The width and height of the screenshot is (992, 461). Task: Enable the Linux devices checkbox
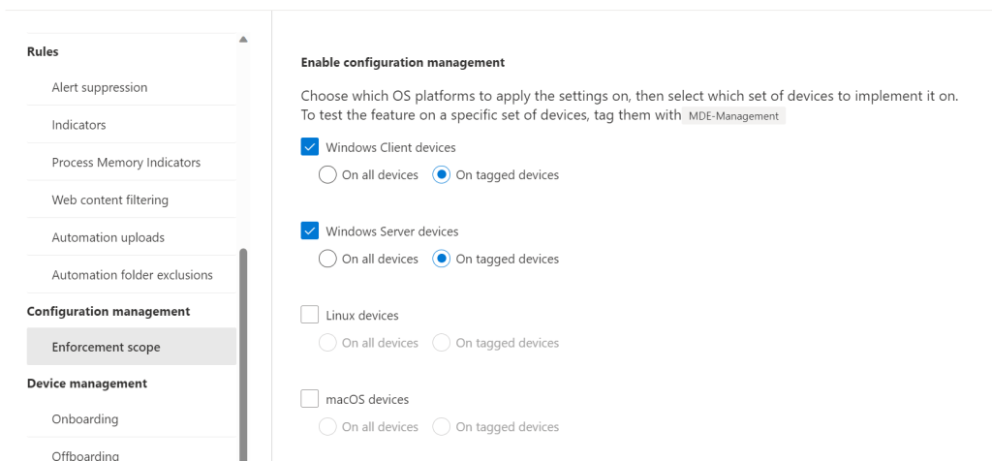click(x=310, y=315)
